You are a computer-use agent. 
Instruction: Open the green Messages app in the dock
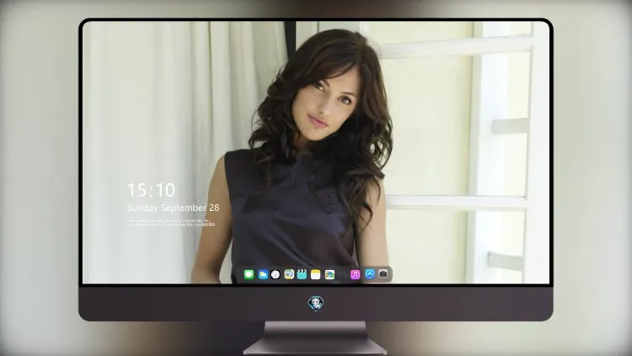[249, 274]
